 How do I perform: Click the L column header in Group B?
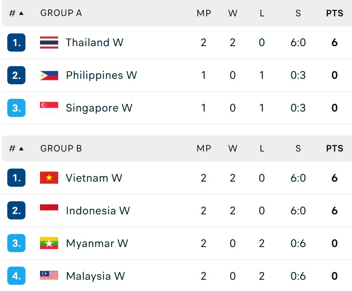(262, 148)
